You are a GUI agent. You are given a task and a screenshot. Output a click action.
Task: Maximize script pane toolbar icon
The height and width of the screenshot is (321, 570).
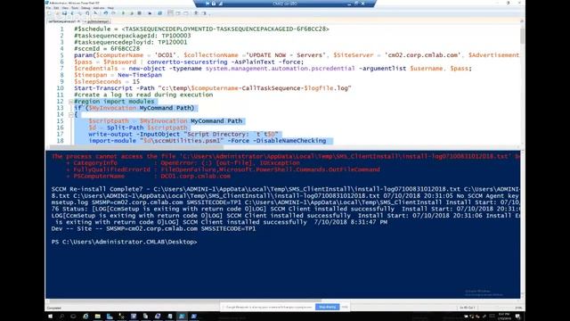pyautogui.click(x=186, y=13)
